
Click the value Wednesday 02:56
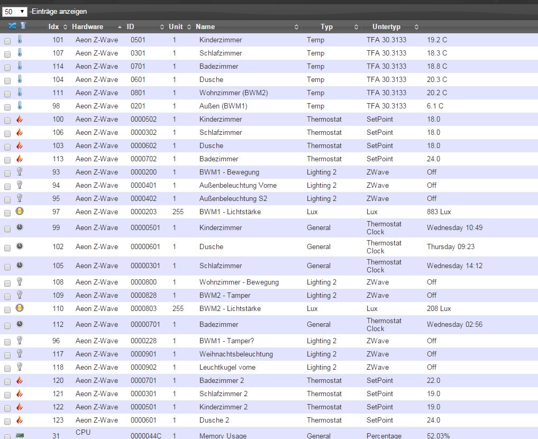click(454, 324)
